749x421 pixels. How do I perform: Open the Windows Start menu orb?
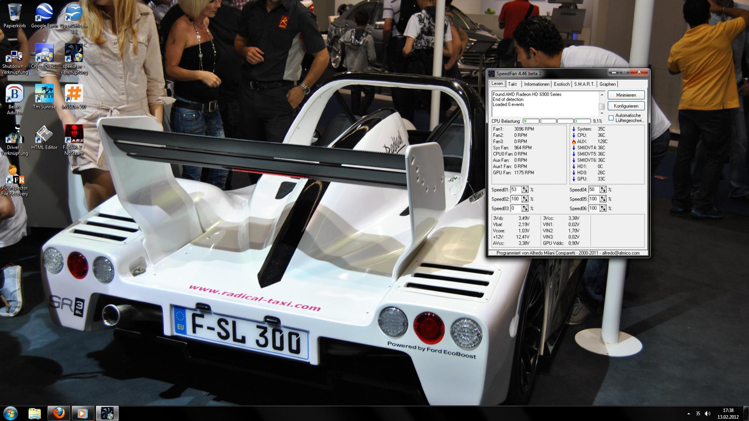pos(11,413)
